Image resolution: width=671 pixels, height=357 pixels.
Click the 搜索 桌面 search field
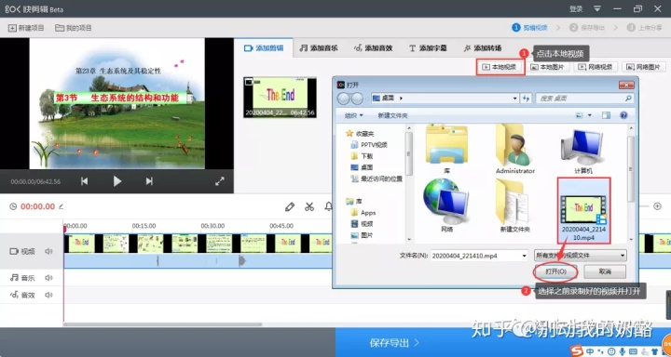coord(584,99)
